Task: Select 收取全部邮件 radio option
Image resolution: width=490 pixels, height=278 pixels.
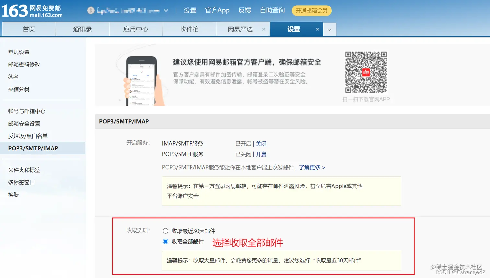Action: (x=165, y=242)
